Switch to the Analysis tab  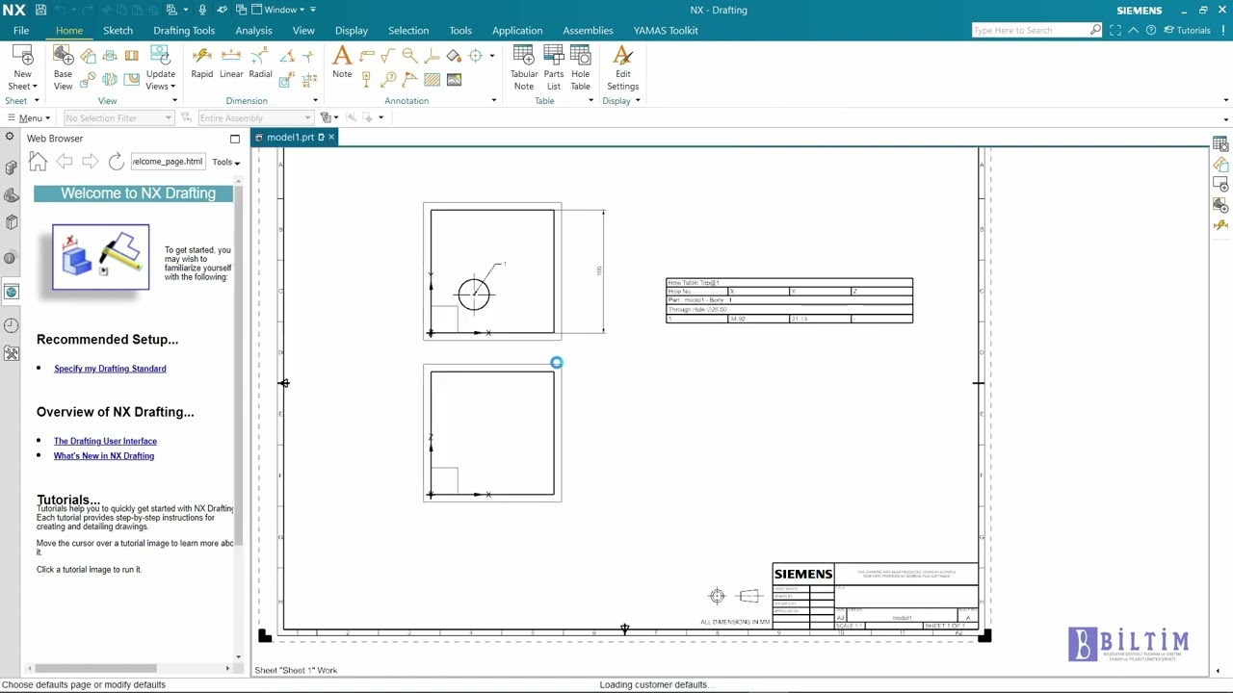coord(253,31)
